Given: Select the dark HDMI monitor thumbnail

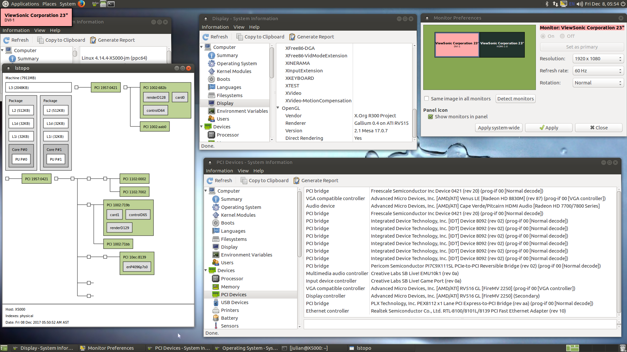Looking at the screenshot, I should point(502,45).
